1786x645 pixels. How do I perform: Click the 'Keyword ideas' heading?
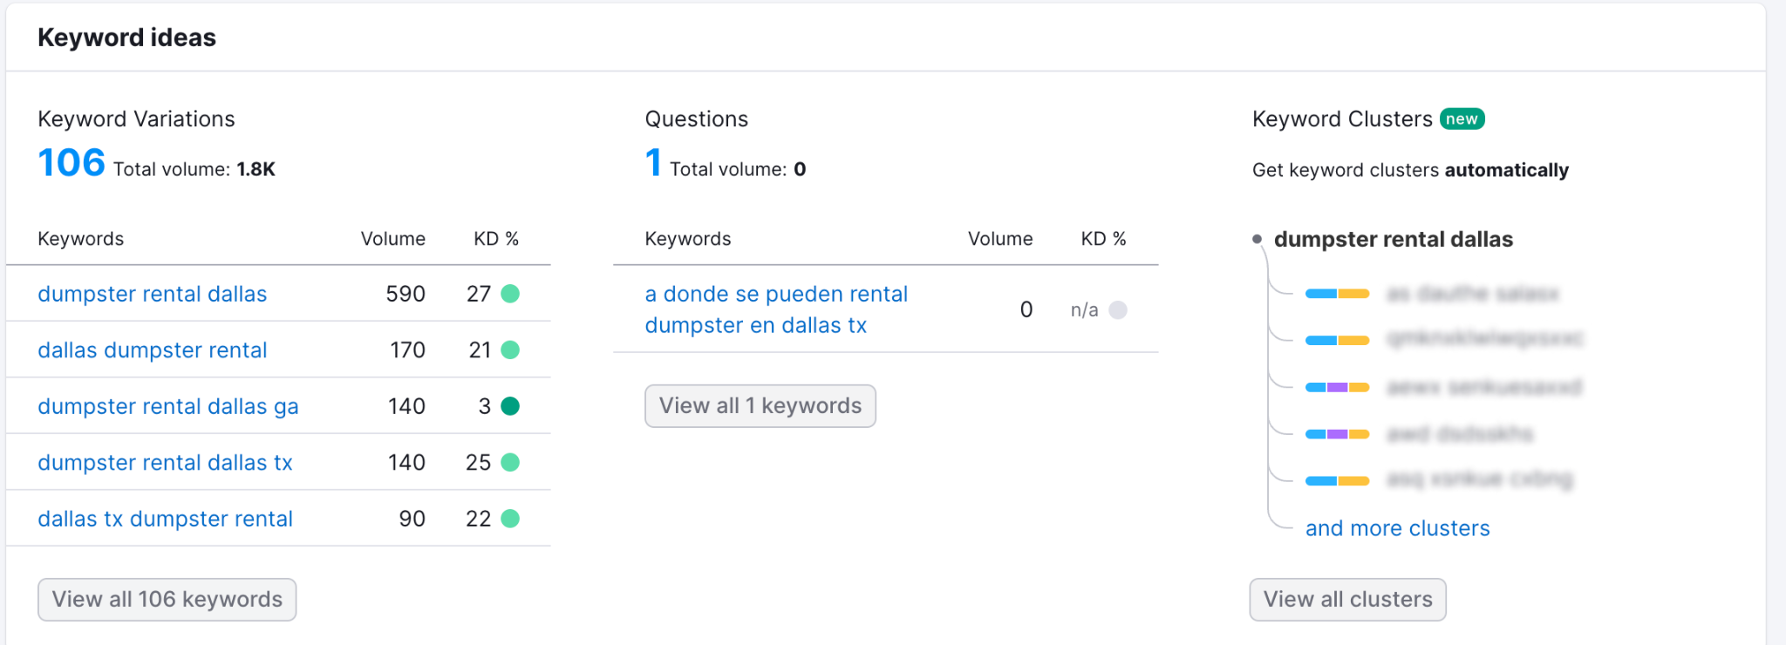tap(126, 37)
